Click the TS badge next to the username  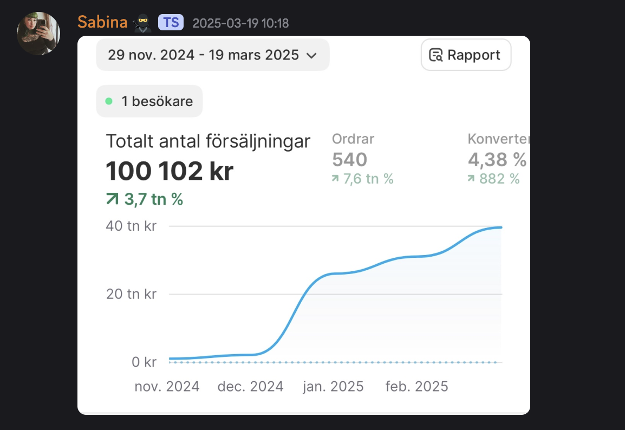click(171, 23)
